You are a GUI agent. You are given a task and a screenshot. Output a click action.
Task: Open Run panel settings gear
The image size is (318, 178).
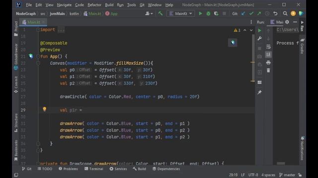287,22
